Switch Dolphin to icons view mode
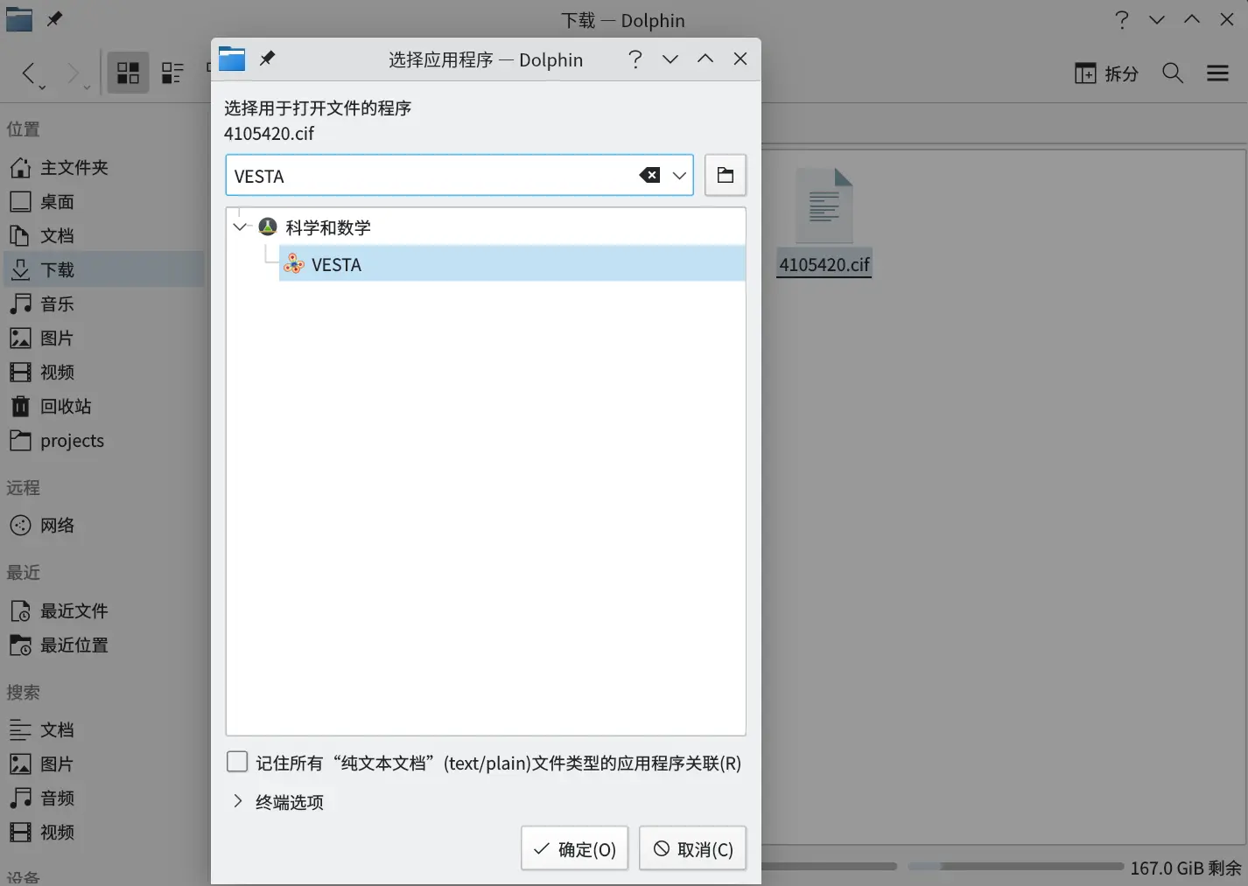This screenshot has height=886, width=1248. pos(129,73)
